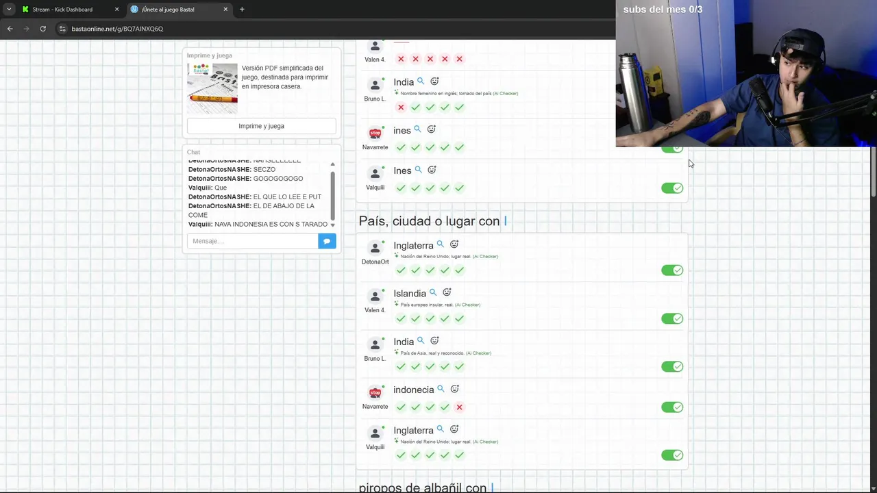This screenshot has width=877, height=493.
Task: Open emoji reaction beside Valquiii's Ines
Action: click(x=432, y=170)
